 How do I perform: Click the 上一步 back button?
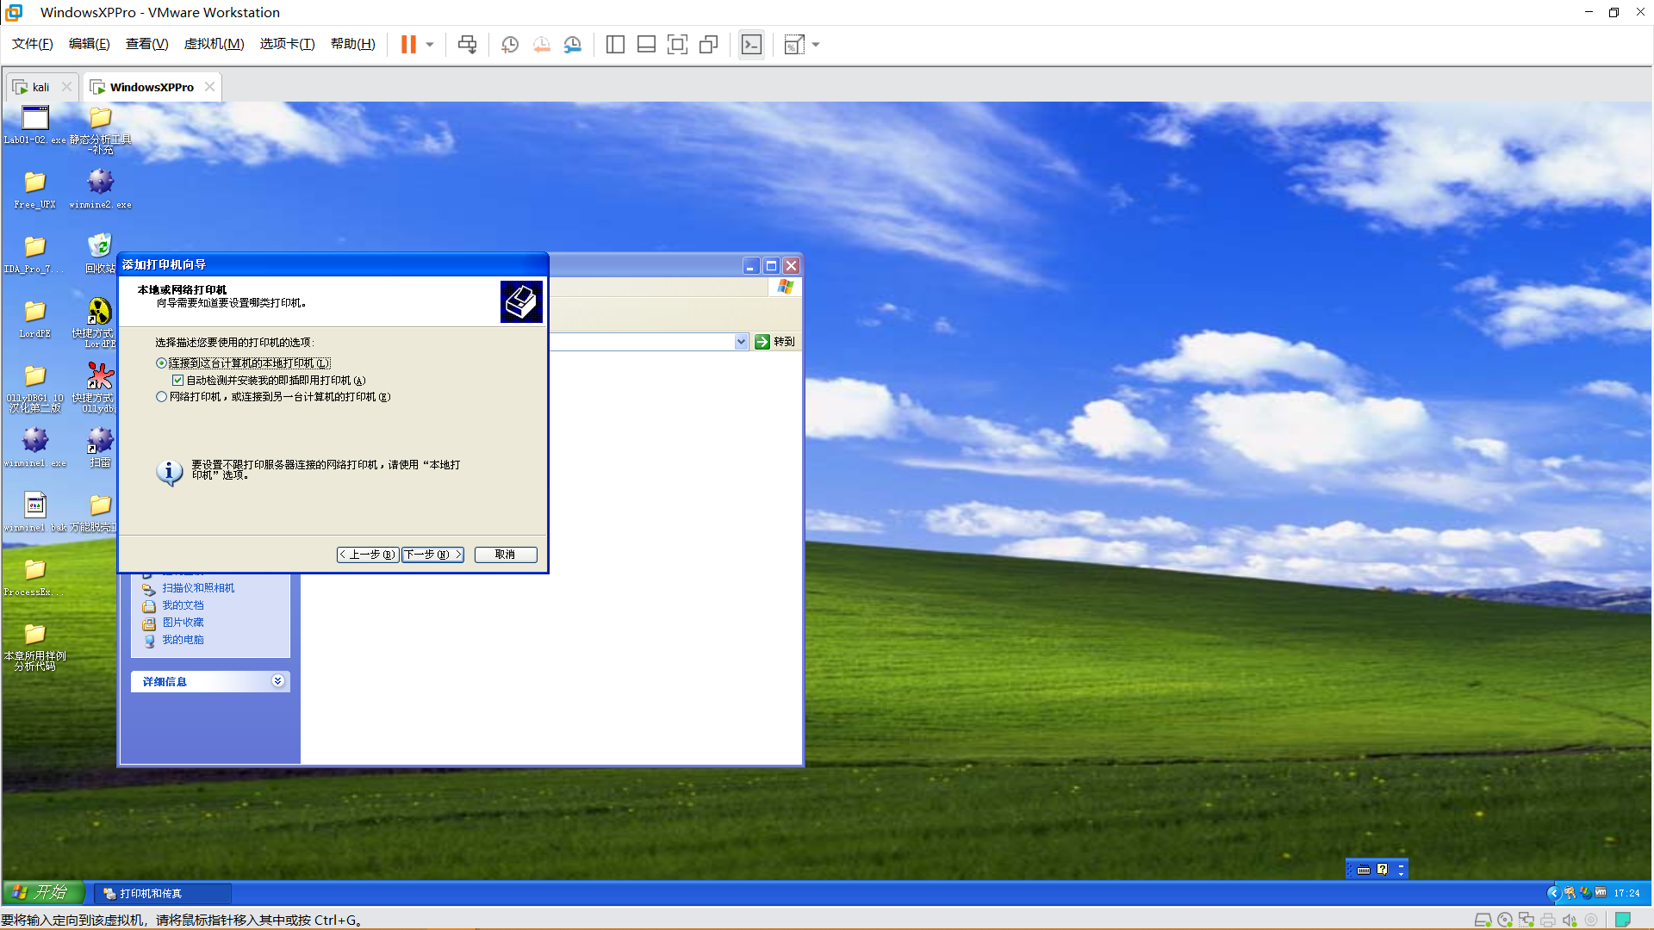368,555
